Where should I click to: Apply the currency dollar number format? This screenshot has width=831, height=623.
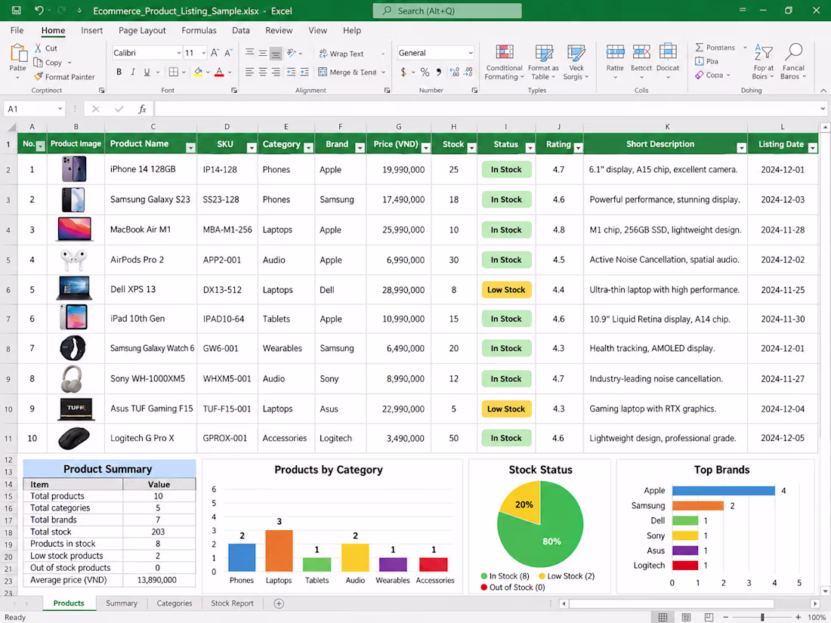403,72
